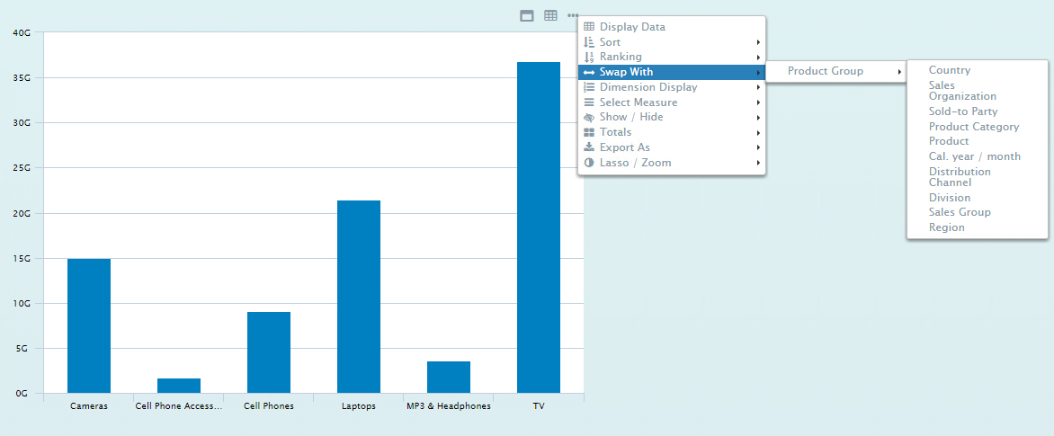Screen dimensions: 1054x436
Task: Click the Lasso / Zoom half-circle icon
Action: pyautogui.click(x=589, y=163)
